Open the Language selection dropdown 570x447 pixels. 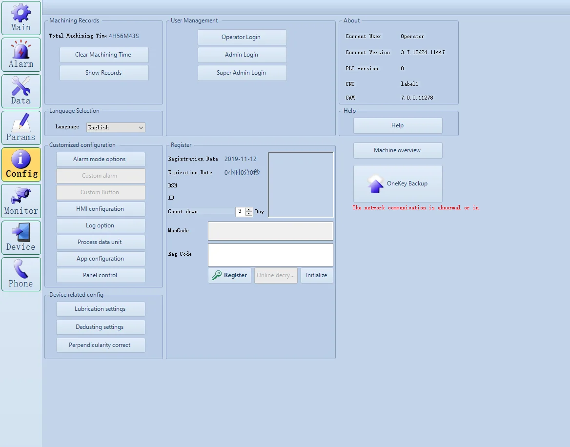click(141, 127)
